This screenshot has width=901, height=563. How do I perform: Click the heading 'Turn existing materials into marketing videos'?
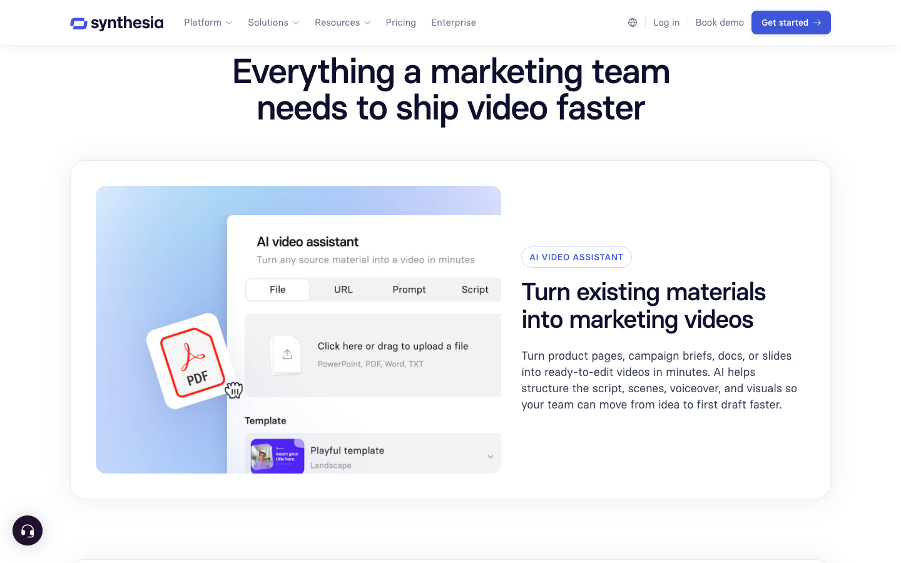click(644, 306)
